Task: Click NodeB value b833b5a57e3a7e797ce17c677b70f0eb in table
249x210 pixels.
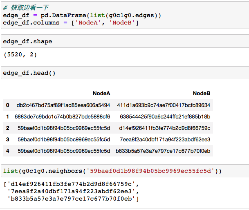Action: [163, 151]
